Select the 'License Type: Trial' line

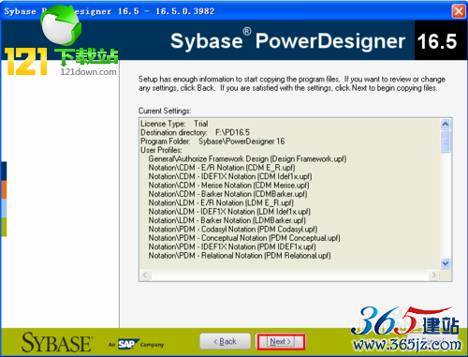click(174, 124)
